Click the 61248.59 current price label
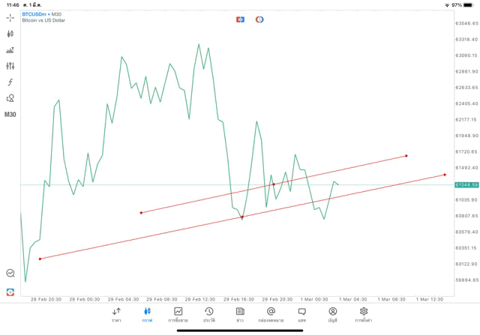 tap(466, 185)
